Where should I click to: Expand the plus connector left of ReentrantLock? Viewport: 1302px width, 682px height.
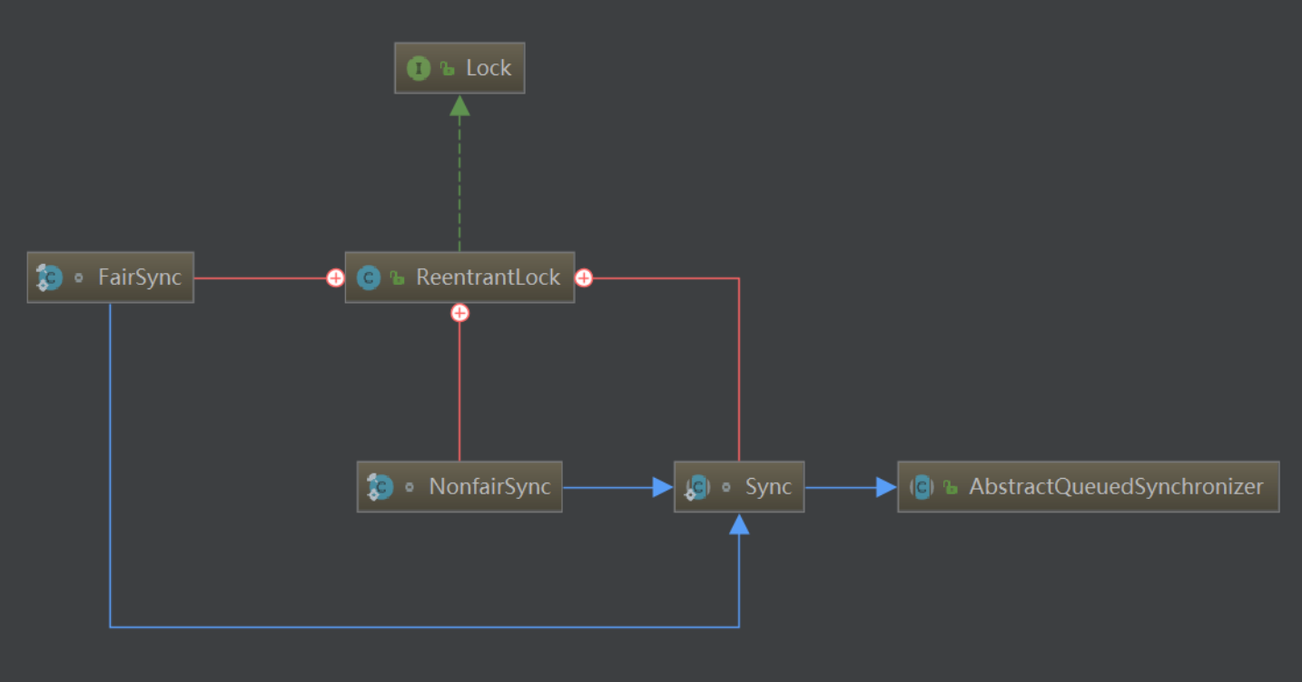335,278
